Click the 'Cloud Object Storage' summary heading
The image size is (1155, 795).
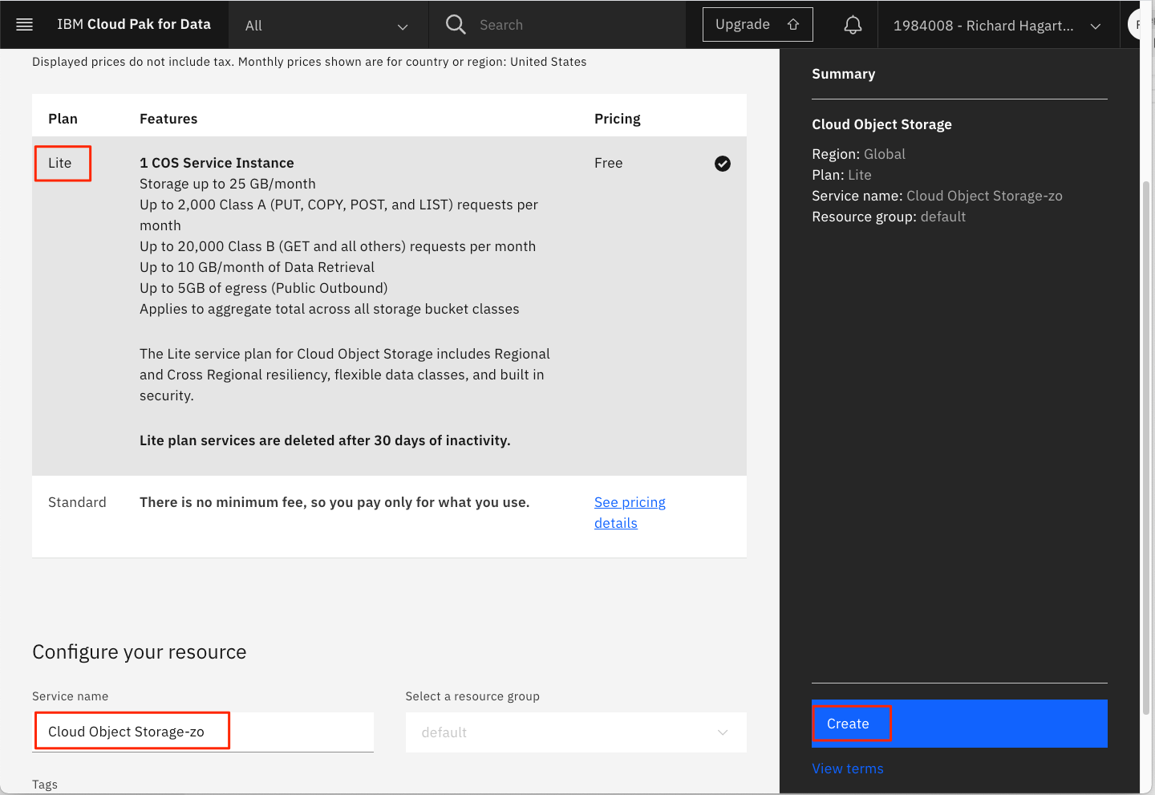pyautogui.click(x=881, y=124)
